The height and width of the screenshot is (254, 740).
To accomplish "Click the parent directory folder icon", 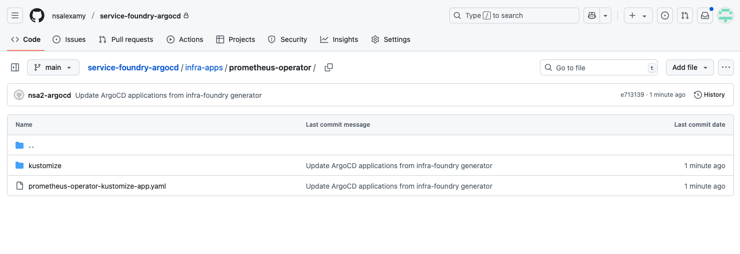I will [x=20, y=145].
